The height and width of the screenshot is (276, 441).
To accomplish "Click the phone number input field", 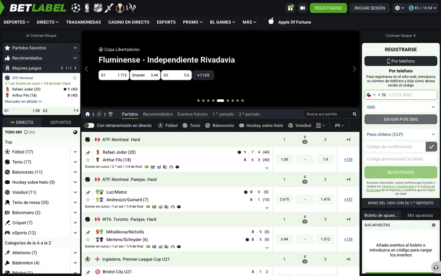I will click(412, 95).
